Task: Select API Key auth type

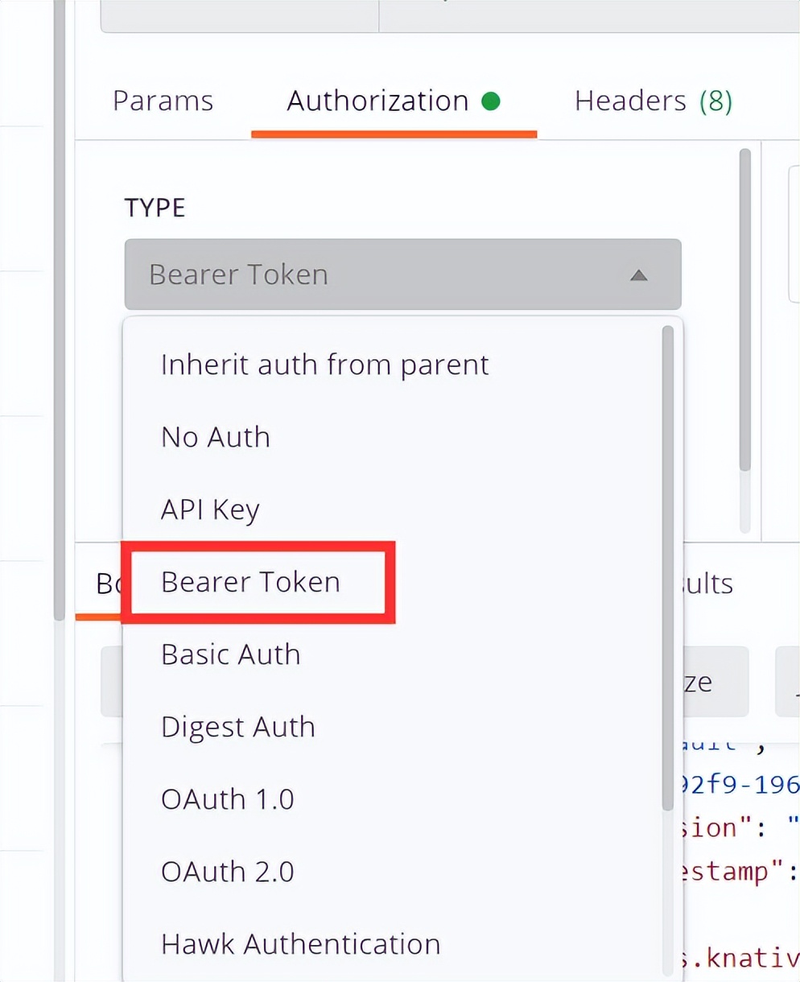Action: pyautogui.click(x=210, y=510)
